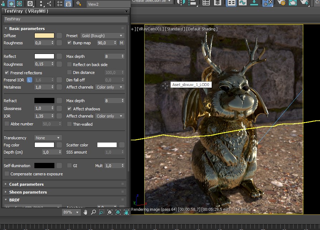Toggle show shaded material in viewport icon
This screenshot has height=230, width=320.
(x=11, y=4)
